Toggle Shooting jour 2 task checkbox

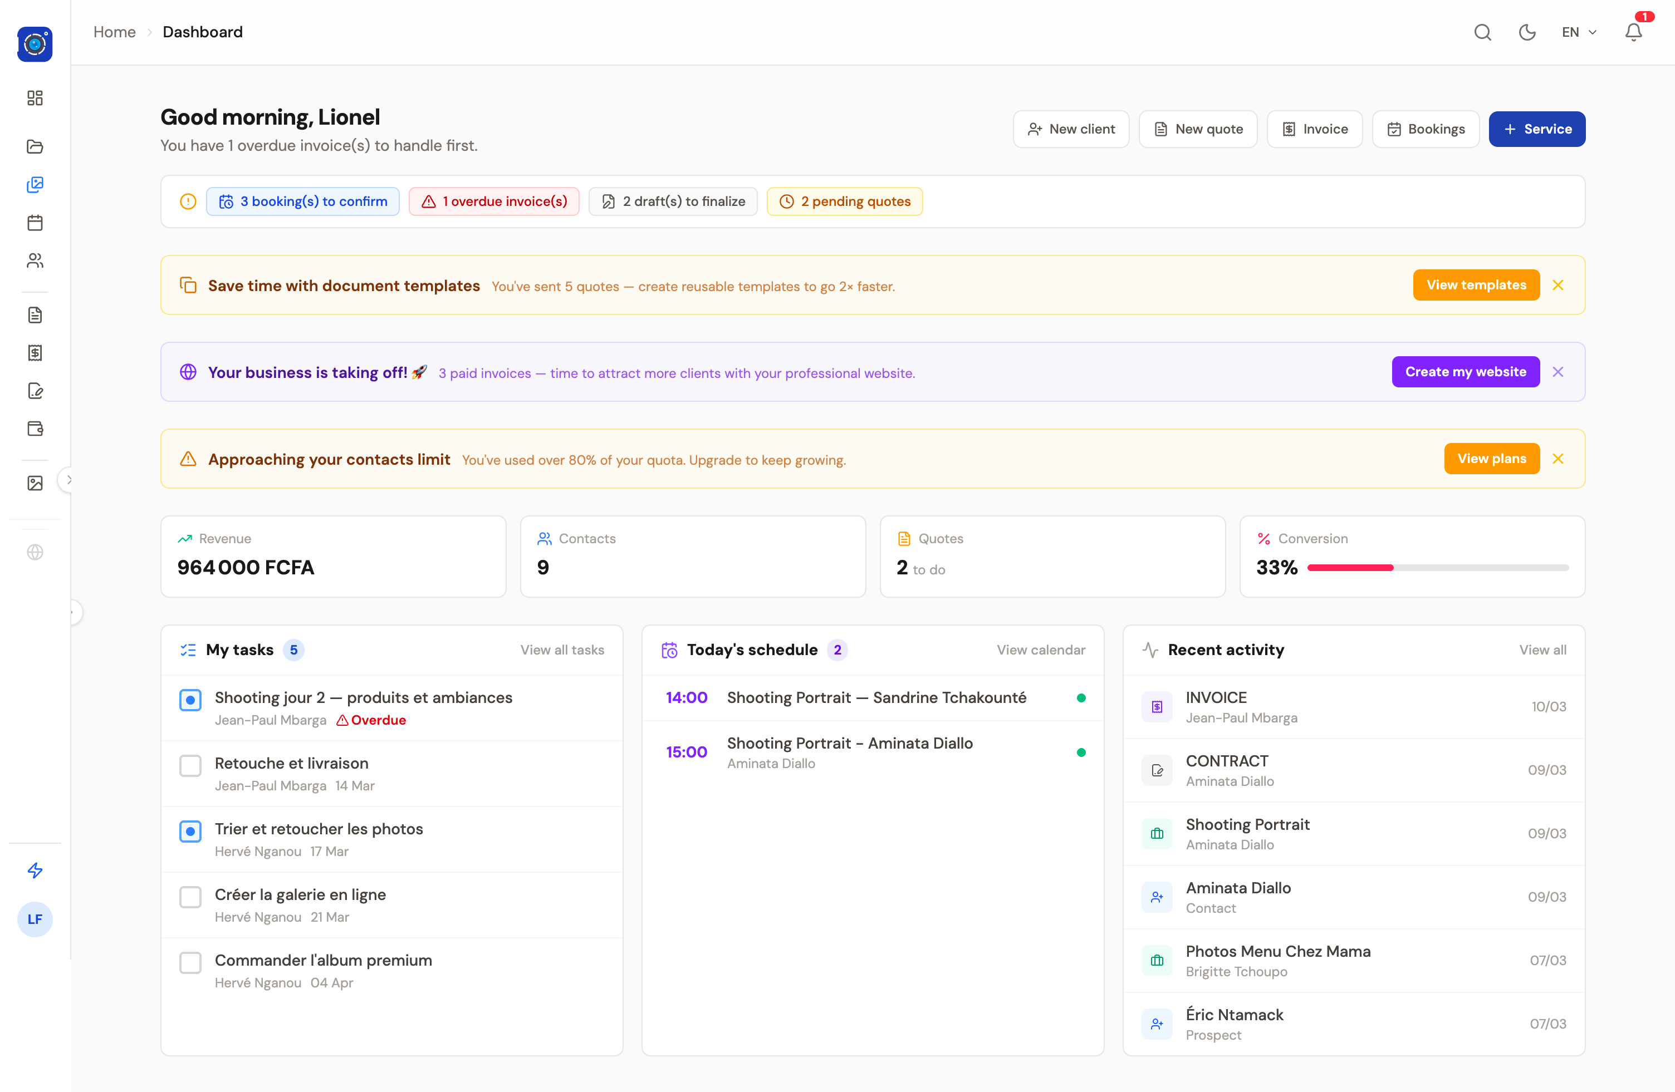point(190,700)
